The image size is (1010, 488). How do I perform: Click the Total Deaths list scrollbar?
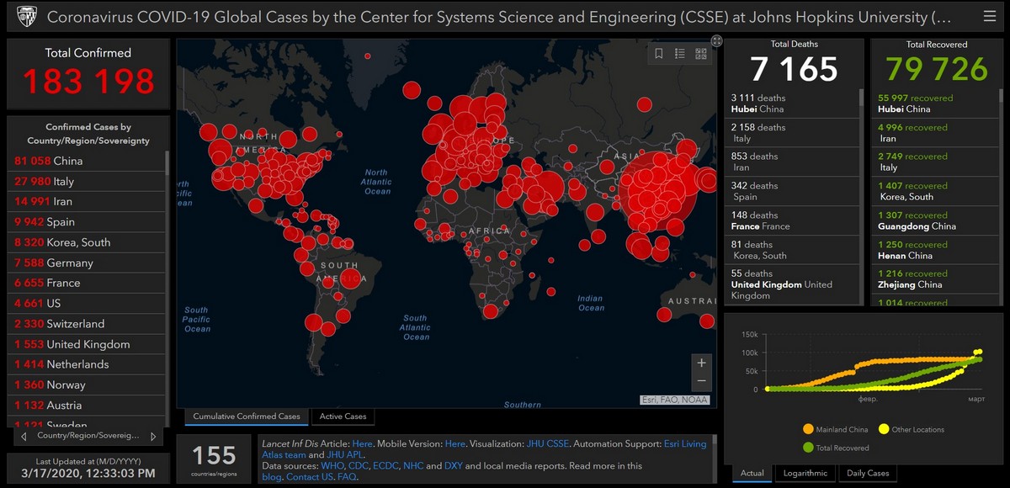click(x=860, y=194)
